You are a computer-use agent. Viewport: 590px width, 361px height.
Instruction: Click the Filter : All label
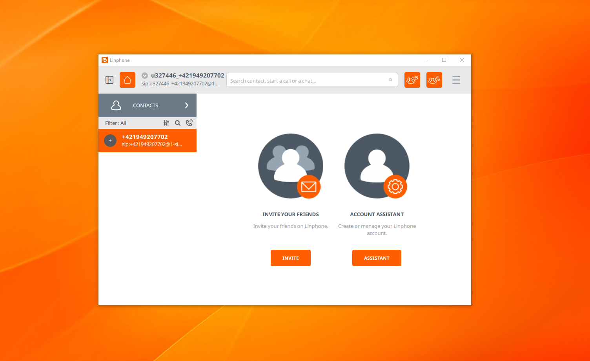(115, 123)
